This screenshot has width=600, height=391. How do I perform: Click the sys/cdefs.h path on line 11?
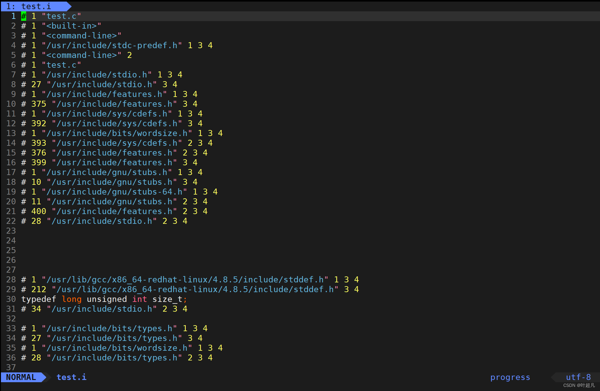[x=107, y=114]
